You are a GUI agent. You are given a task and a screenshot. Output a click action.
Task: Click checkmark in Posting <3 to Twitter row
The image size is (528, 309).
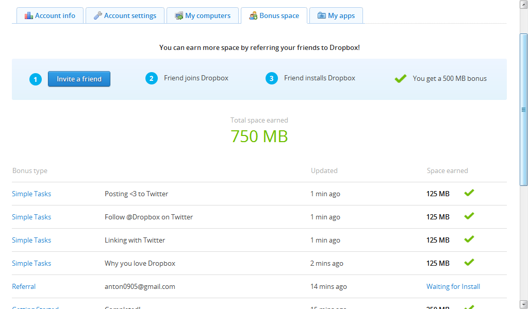(469, 193)
